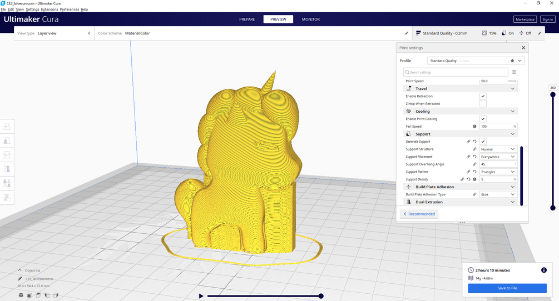Open Support Pattern dropdown
The height and width of the screenshot is (301, 559).
pos(498,172)
